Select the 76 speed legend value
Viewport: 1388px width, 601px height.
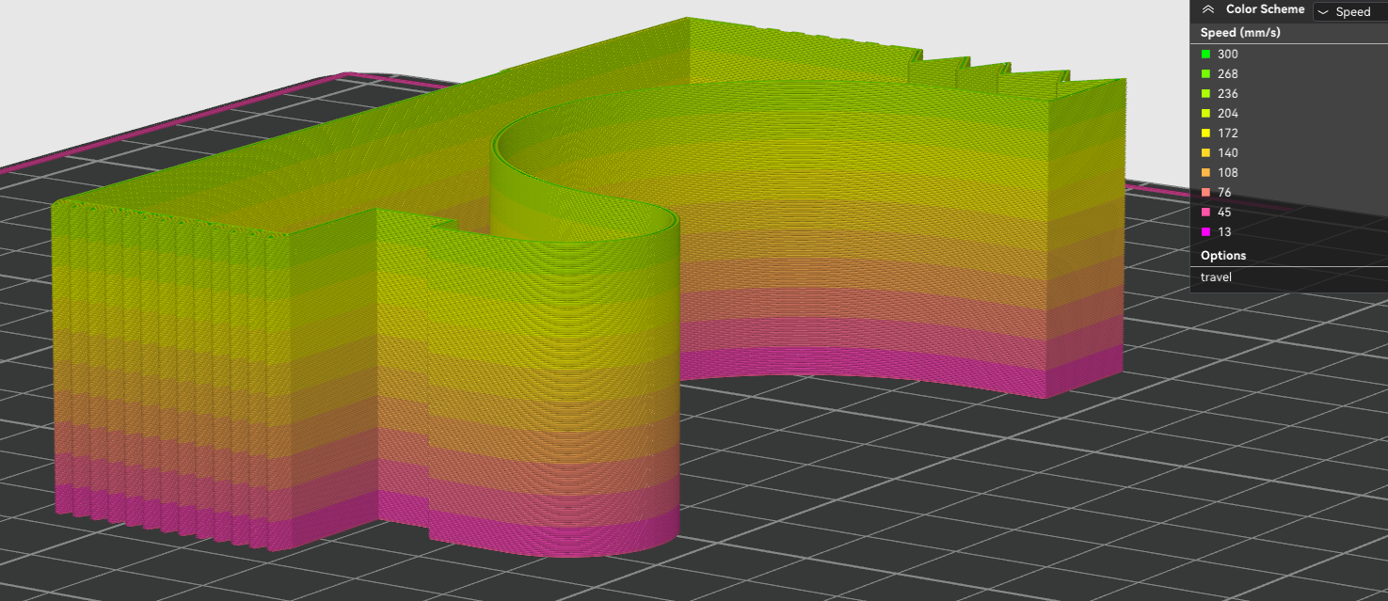[x=1224, y=193]
